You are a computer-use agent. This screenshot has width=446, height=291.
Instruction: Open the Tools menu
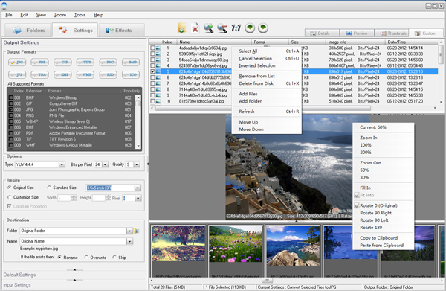[80, 15]
